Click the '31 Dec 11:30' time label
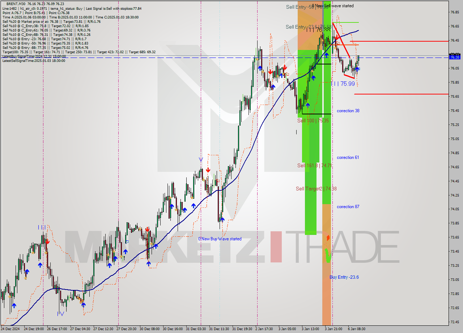 click(218, 329)
